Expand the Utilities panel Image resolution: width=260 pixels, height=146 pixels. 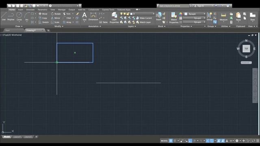[x=225, y=26]
